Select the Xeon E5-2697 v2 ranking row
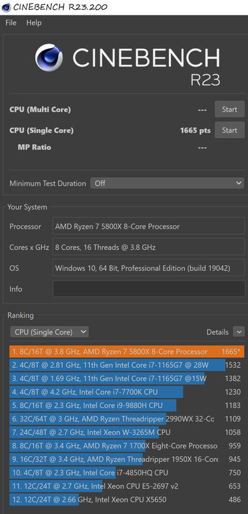 (x=127, y=486)
